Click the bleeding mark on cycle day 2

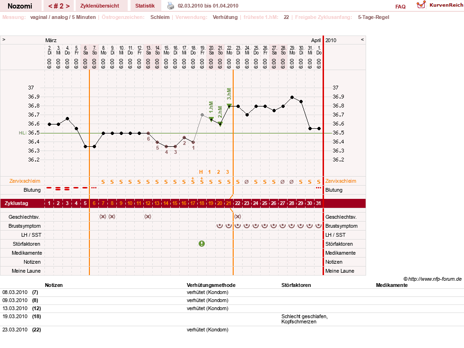[58, 188]
